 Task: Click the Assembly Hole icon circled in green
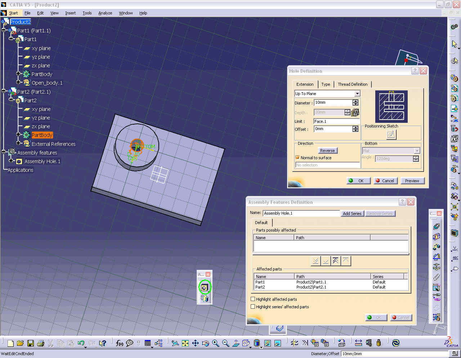[x=204, y=287]
